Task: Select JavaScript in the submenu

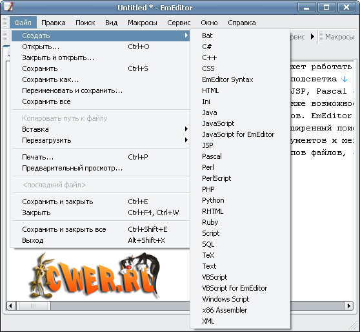Action: pos(240,123)
